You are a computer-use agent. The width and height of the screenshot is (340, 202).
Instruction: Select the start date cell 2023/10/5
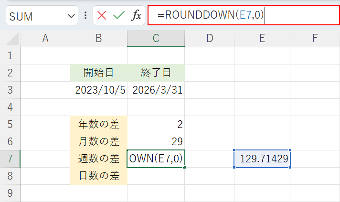pos(99,90)
